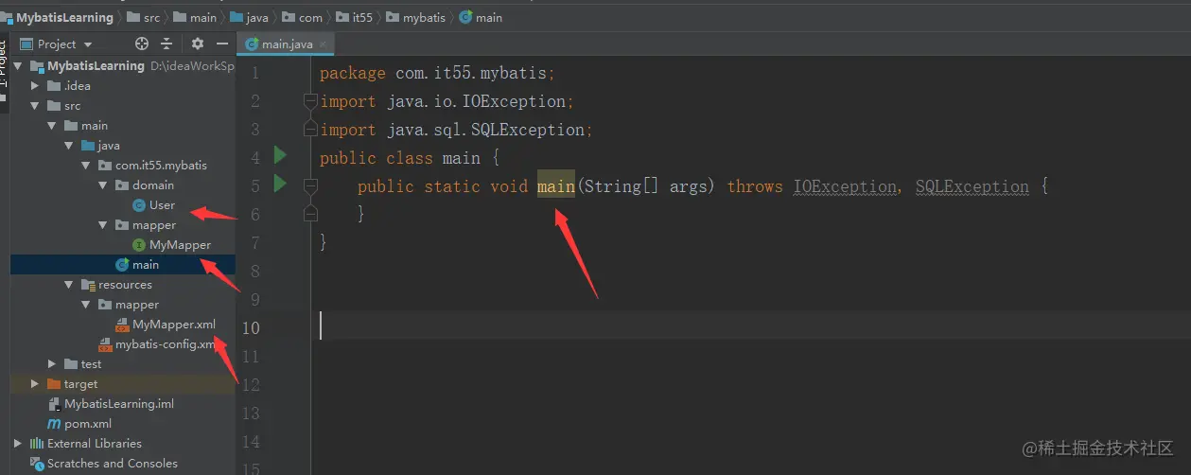The height and width of the screenshot is (475, 1191).
Task: Click the target folder icon
Action: tap(54, 384)
